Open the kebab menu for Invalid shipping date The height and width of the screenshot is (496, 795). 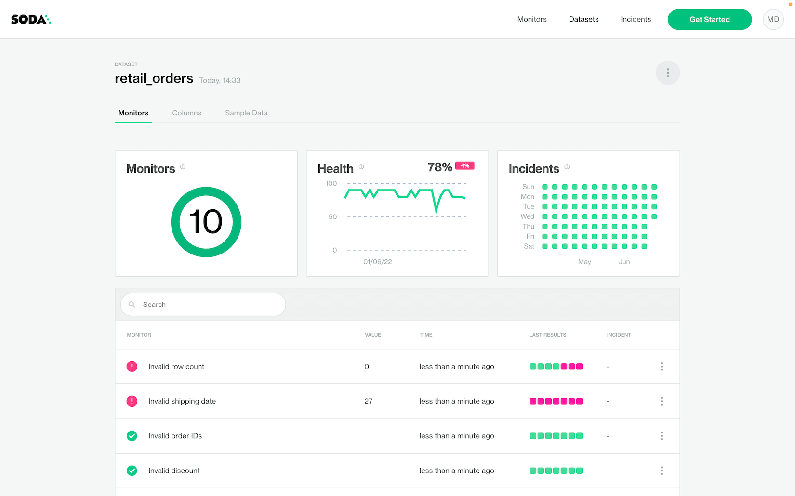662,401
